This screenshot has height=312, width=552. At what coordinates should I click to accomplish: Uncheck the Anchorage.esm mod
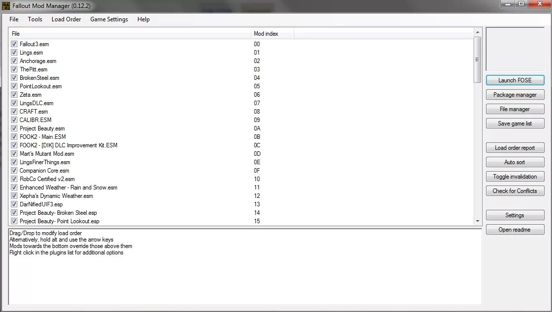click(x=14, y=61)
